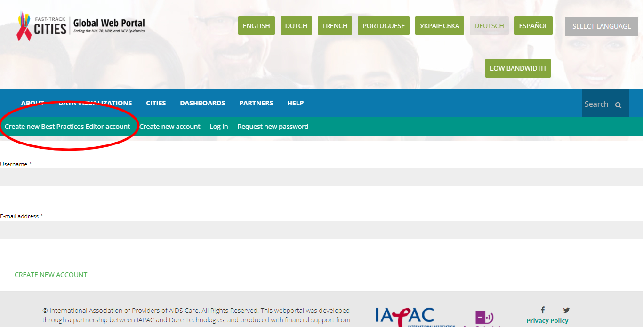Open the PARTNERS menu

[x=256, y=103]
